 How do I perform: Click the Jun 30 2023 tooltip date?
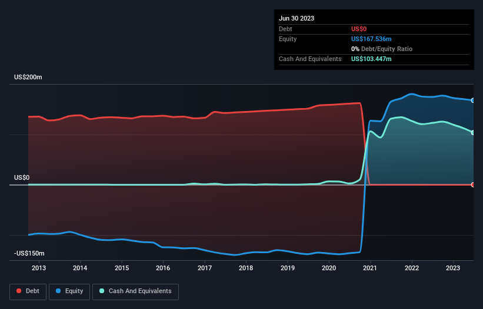pyautogui.click(x=297, y=18)
